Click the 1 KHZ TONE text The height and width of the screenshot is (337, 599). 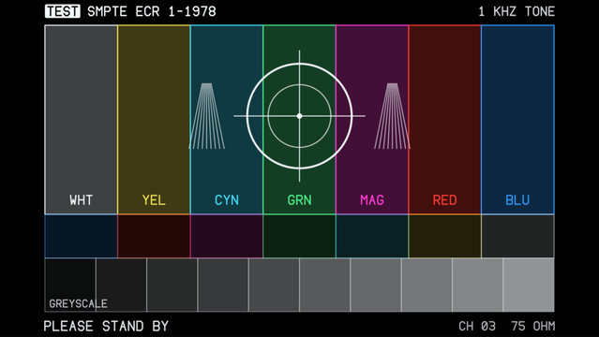(x=517, y=11)
